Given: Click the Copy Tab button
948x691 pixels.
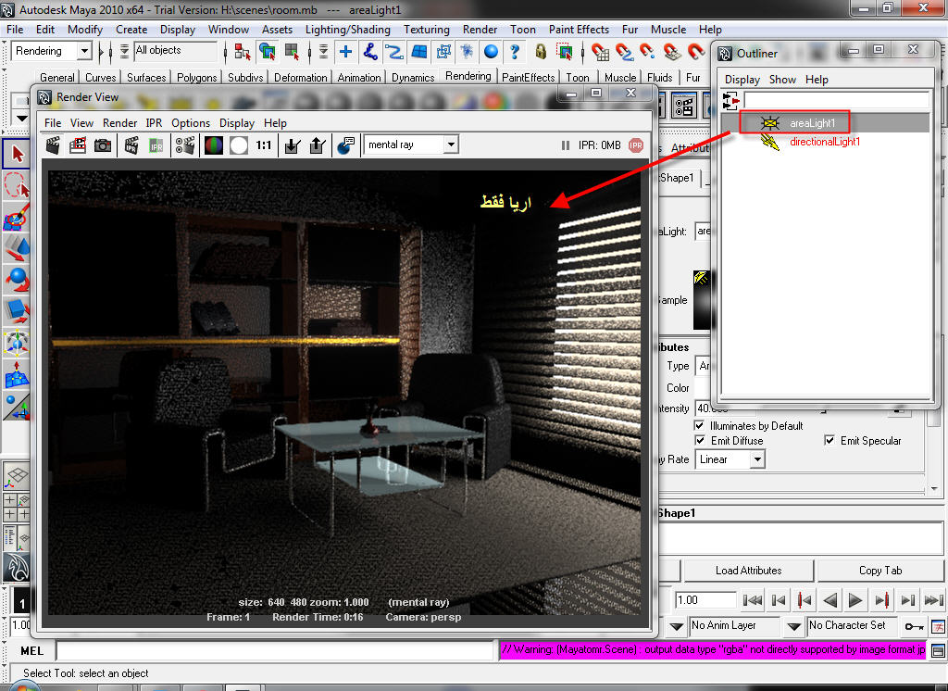Looking at the screenshot, I should click(x=880, y=571).
